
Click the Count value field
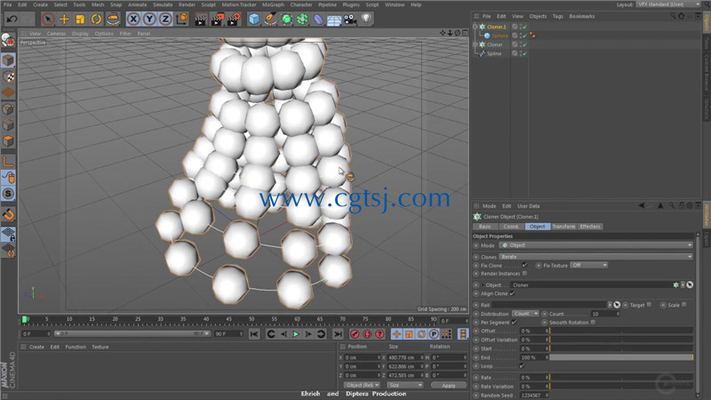[x=603, y=314]
